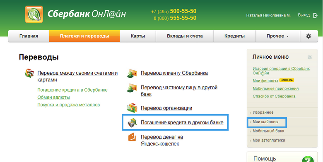Open the Мобильные приложения link
The image size is (323, 162).
[276, 88]
